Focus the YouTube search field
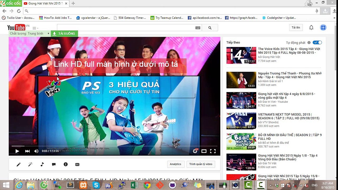Screen dimensions: 338x190 point(126,28)
